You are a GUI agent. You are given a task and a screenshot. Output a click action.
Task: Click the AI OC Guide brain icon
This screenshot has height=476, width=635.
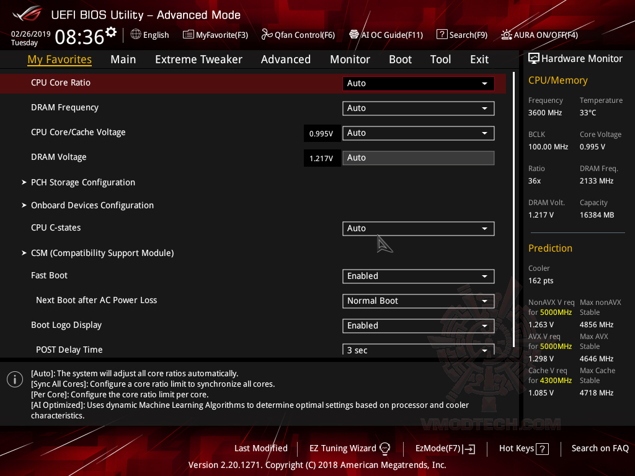pos(354,35)
